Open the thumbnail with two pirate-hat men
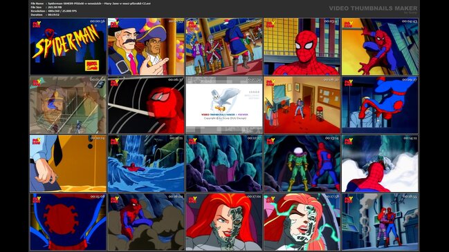The width and height of the screenshot is (449, 252). pyautogui.click(x=146, y=46)
